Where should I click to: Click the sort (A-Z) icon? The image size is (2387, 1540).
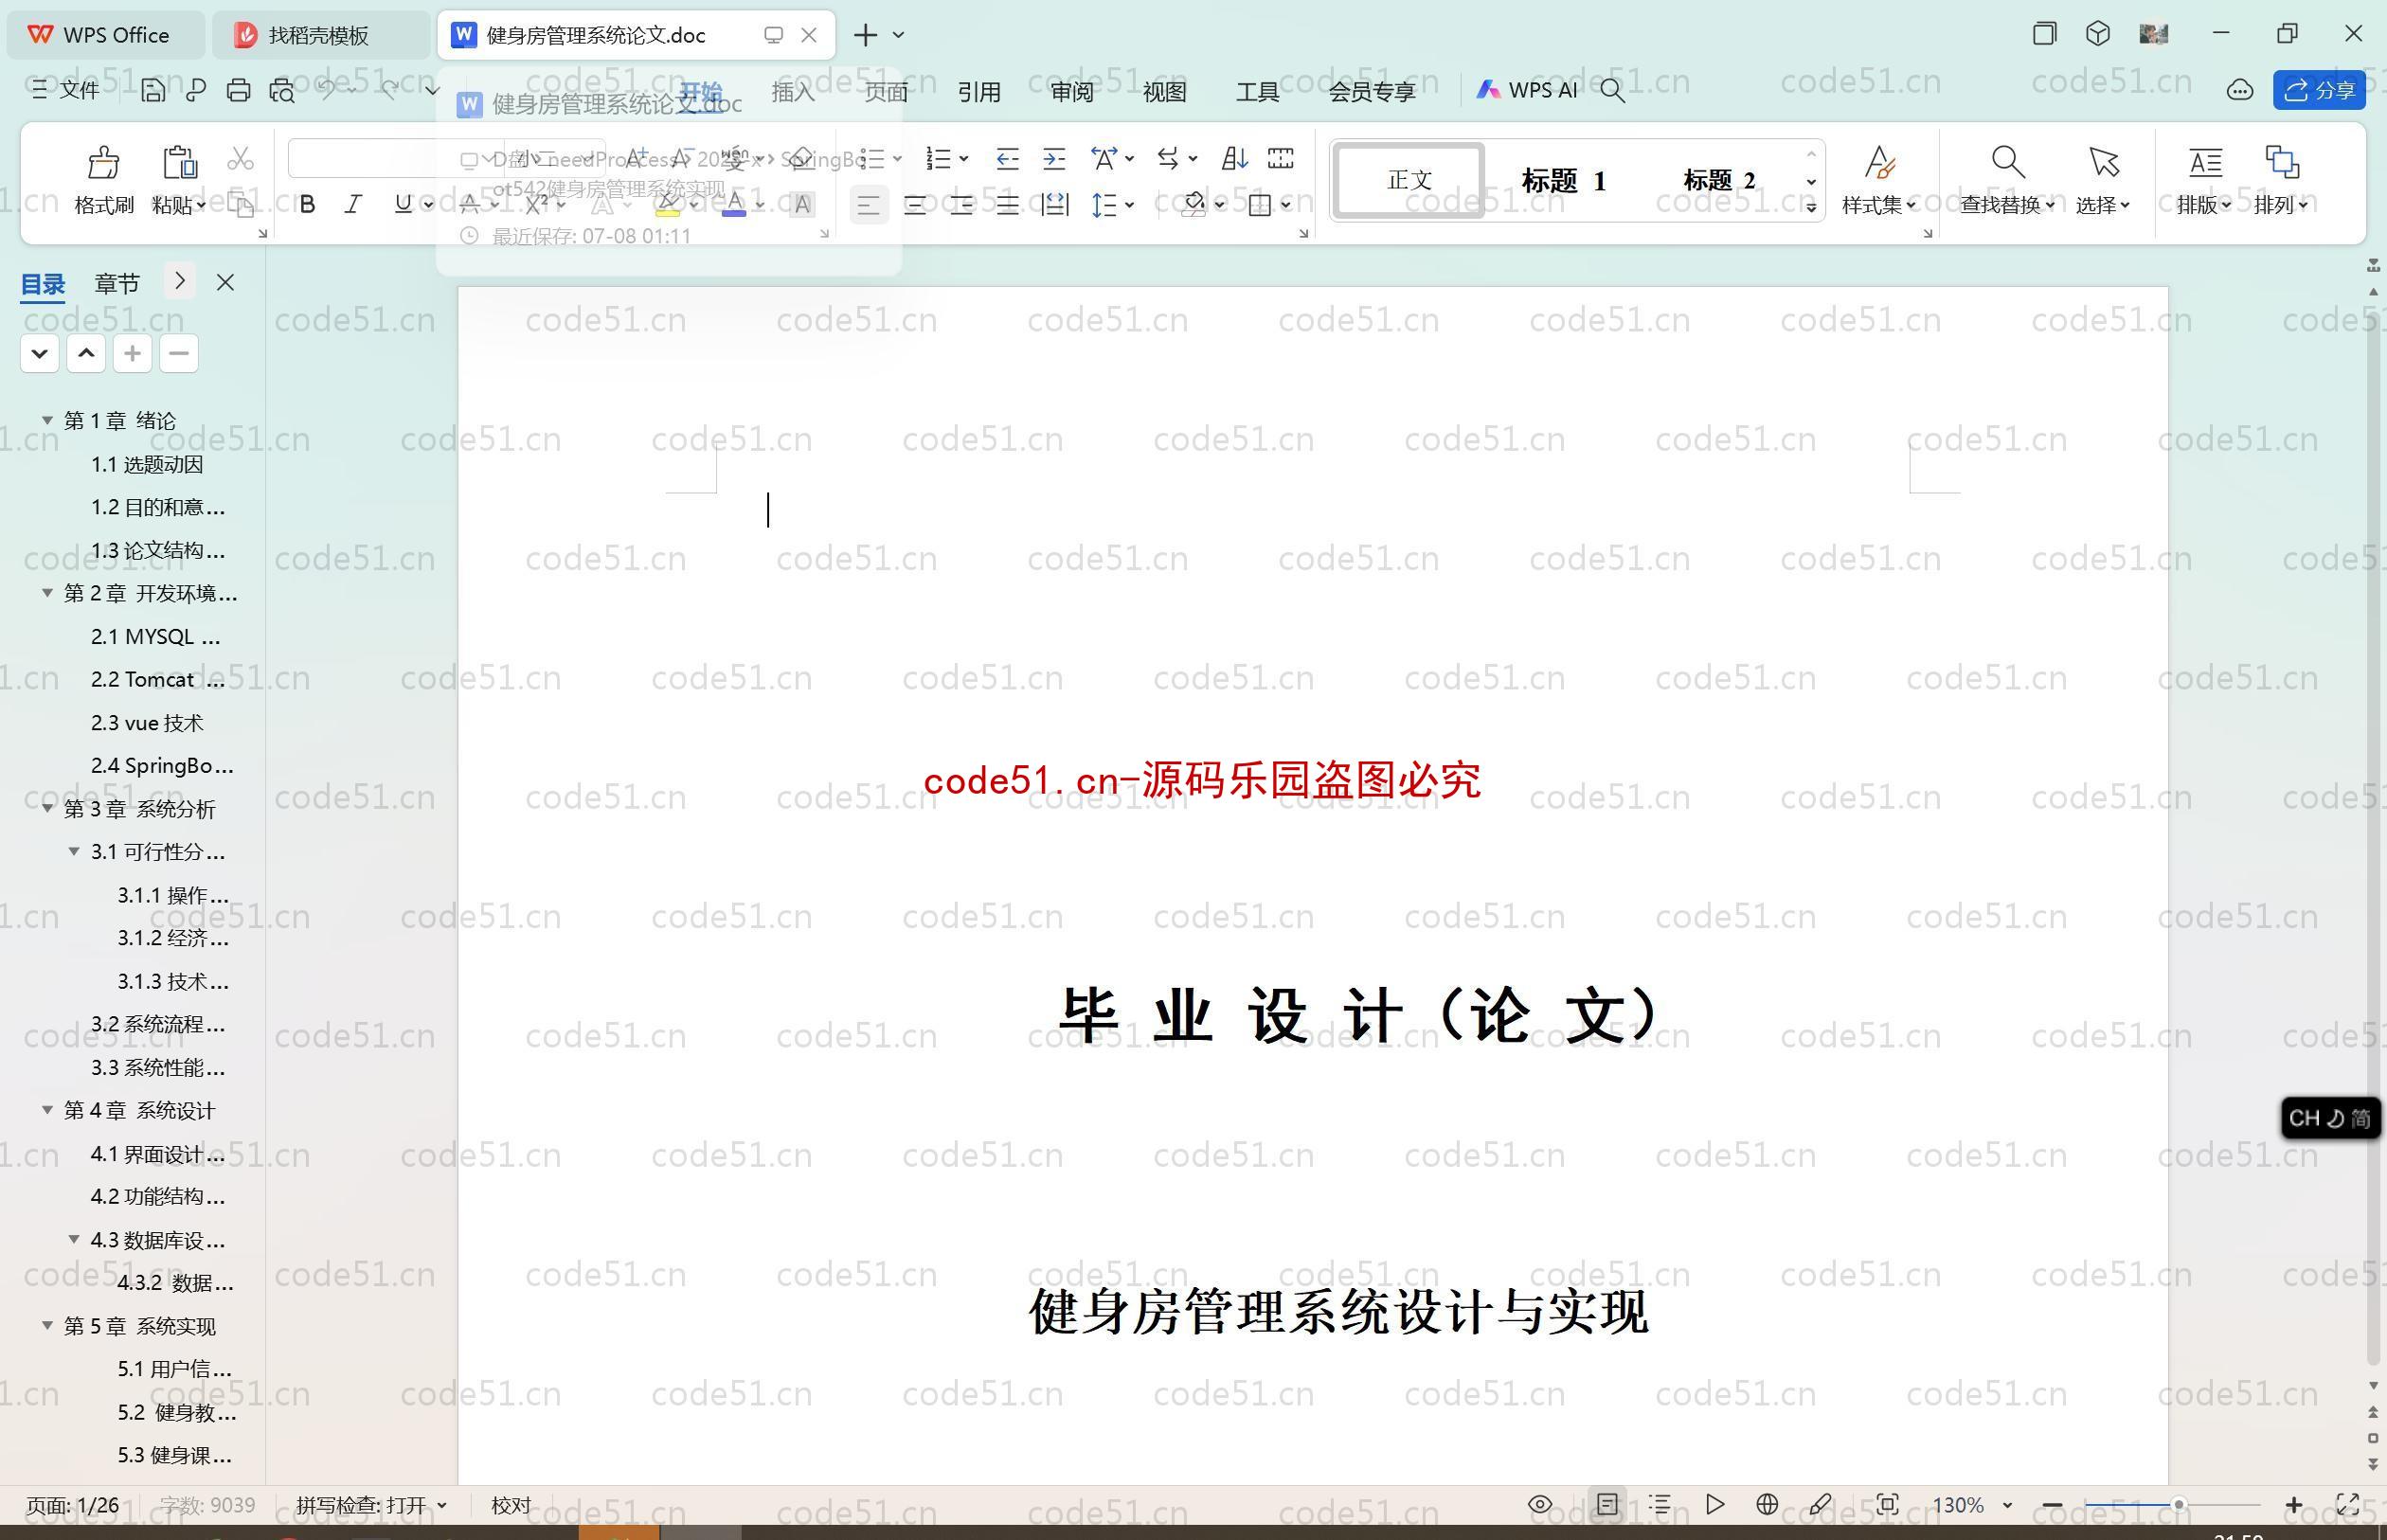pyautogui.click(x=1235, y=159)
